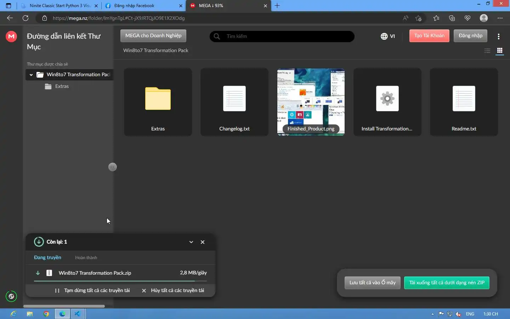Select Win8to7 Transformation Pack.zip transfer row
Viewport: 510px width, 319px height.
pyautogui.click(x=120, y=273)
